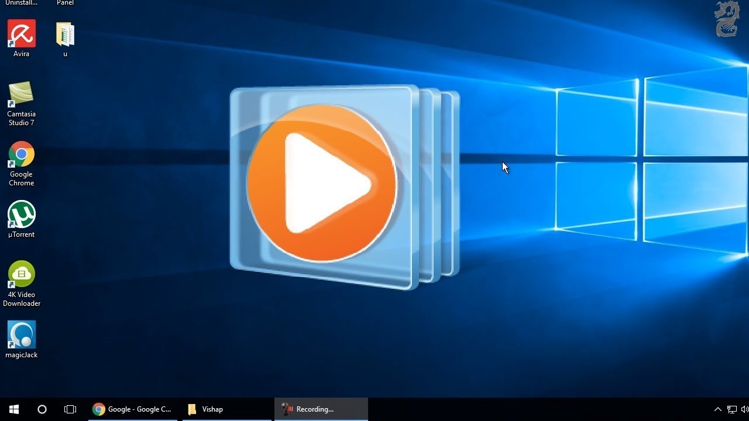Switch to Vishap folder taskbar window
The height and width of the screenshot is (421, 749).
pyautogui.click(x=227, y=409)
